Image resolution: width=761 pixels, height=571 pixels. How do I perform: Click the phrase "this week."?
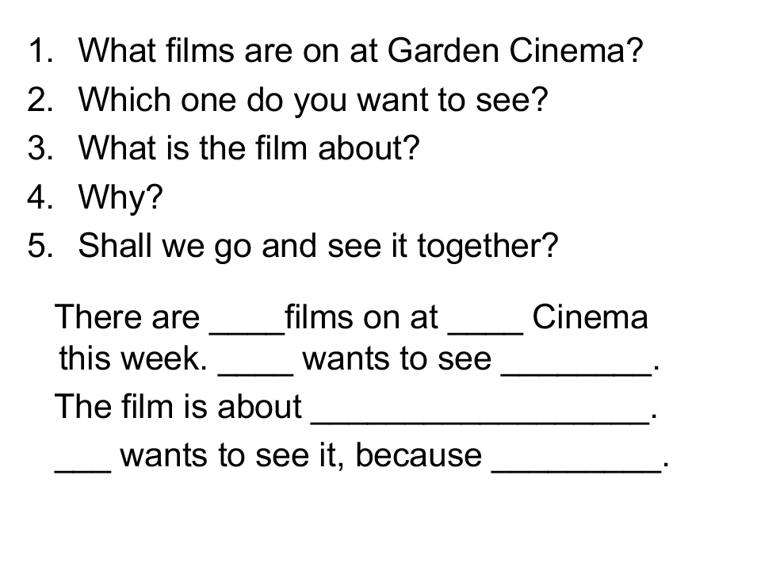click(133, 361)
